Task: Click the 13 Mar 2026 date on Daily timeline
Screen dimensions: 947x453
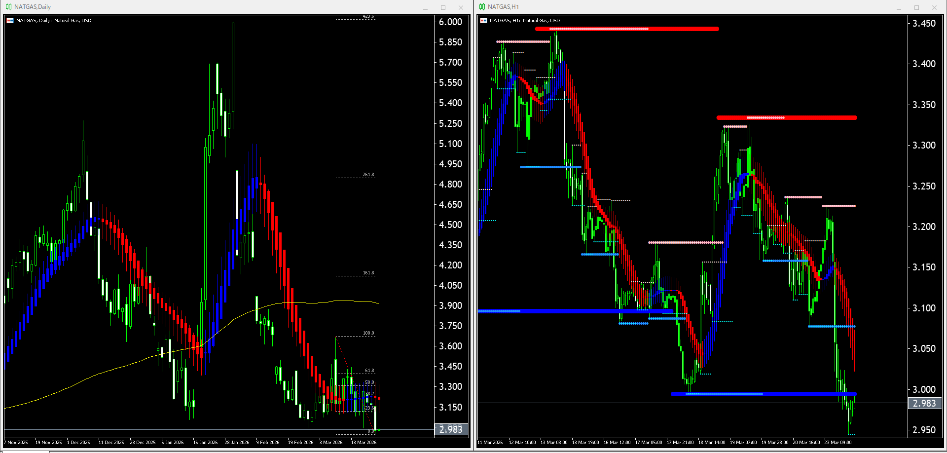Action: [364, 443]
